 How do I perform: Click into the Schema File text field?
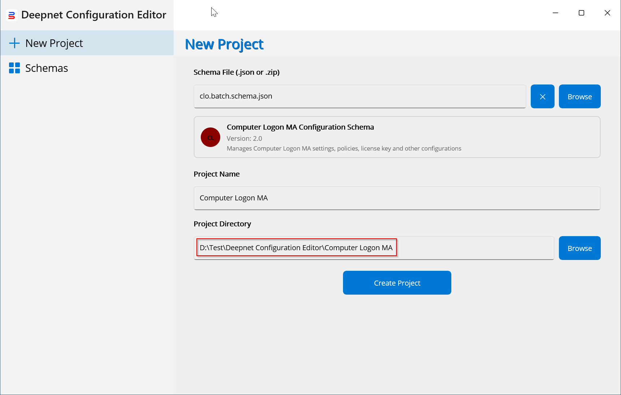click(359, 96)
